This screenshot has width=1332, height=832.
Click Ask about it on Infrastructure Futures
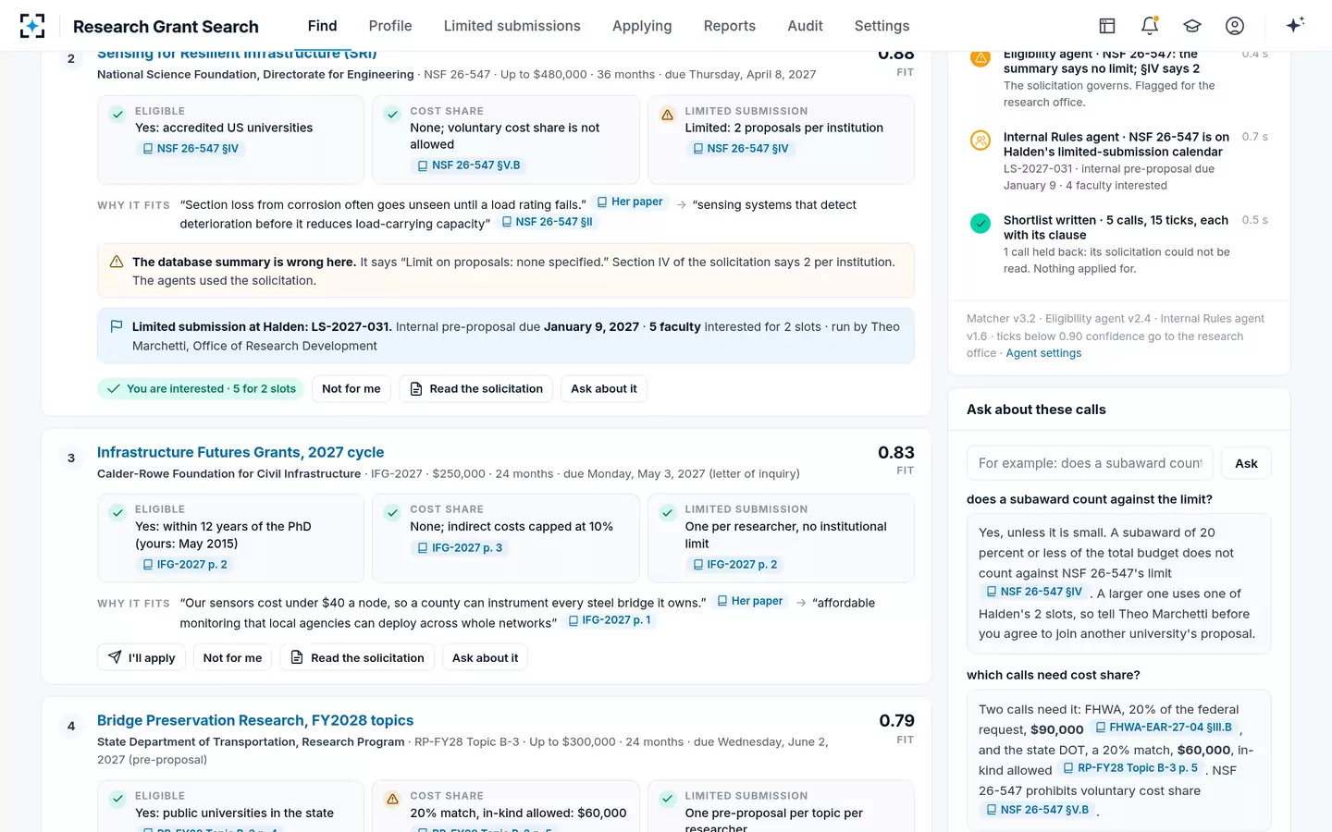(x=485, y=657)
